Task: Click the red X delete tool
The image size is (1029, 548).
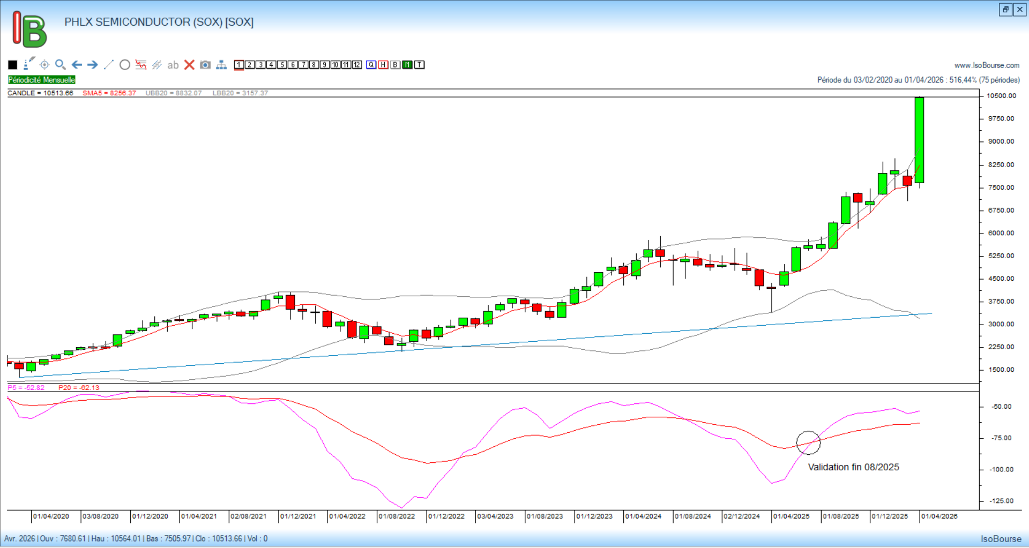Action: [189, 65]
